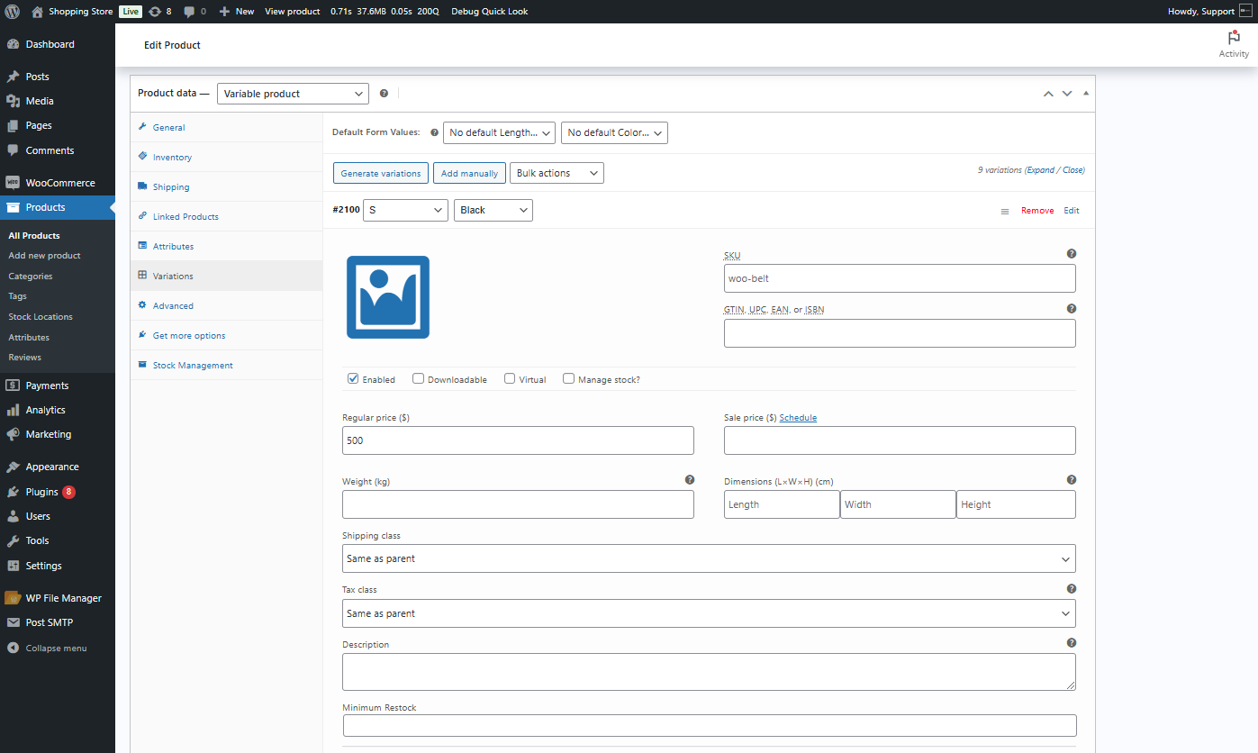Open the Bulk actions dropdown

tap(557, 173)
